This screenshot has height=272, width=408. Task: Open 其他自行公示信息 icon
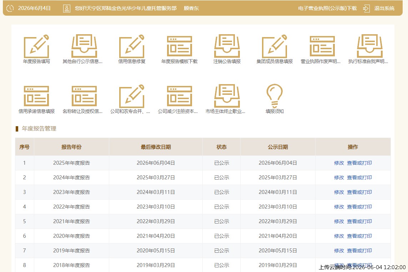tap(84, 46)
